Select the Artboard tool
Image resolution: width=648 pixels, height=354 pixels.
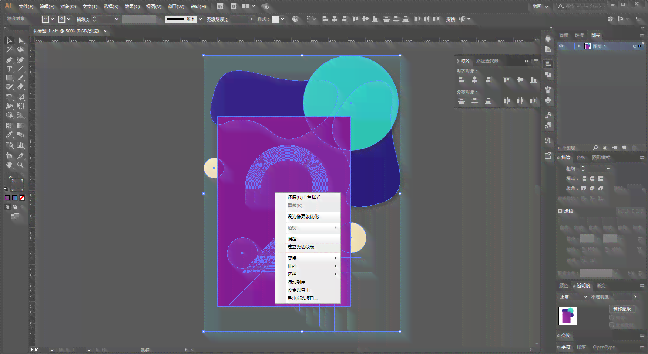(9, 156)
